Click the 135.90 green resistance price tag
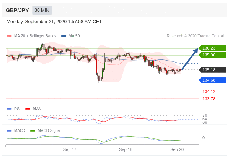 click(212, 55)
